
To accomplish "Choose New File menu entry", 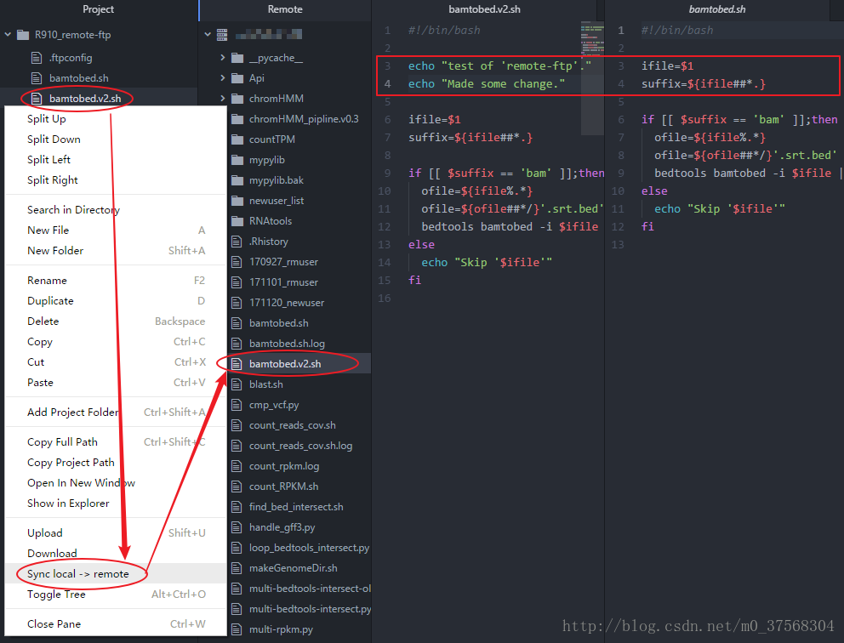I will click(x=116, y=230).
